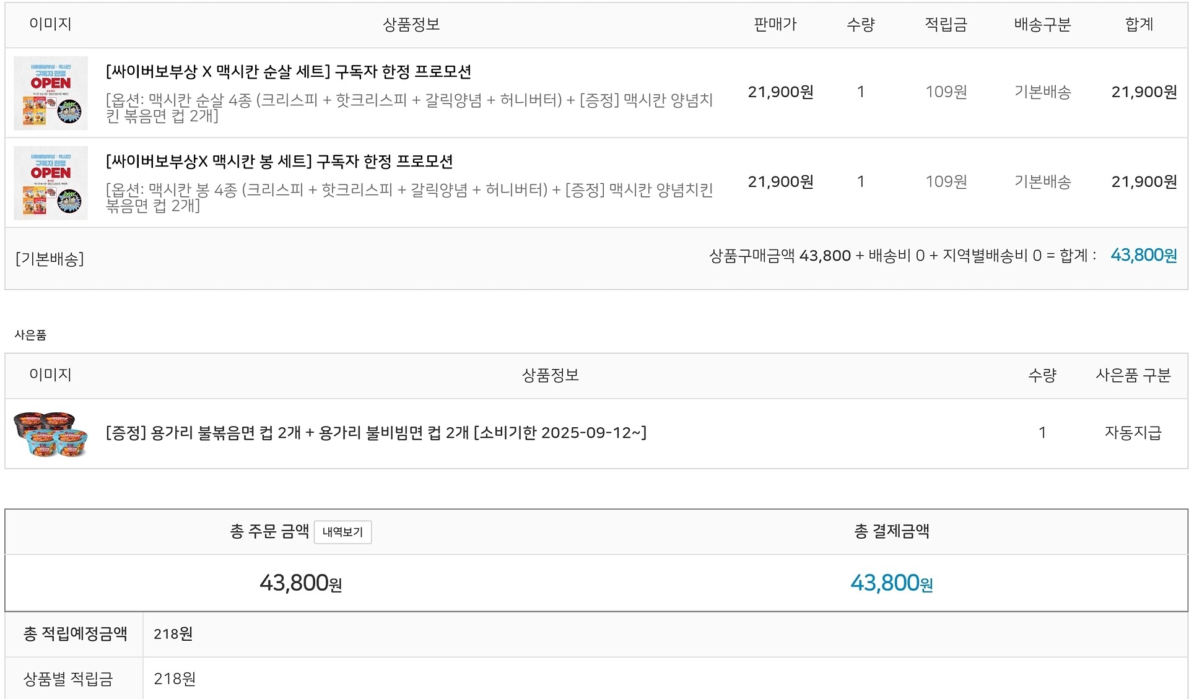This screenshot has height=699, width=1189.
Task: Click the 사은품 구분 column header
Action: [1133, 375]
